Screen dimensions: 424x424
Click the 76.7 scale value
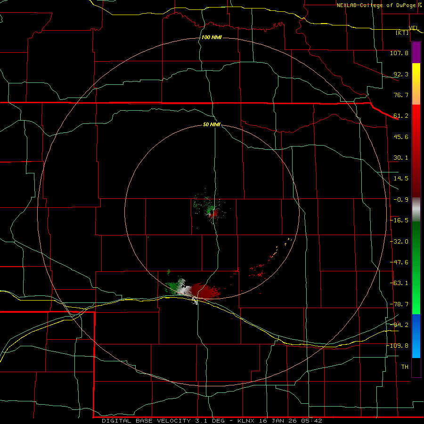coord(401,95)
